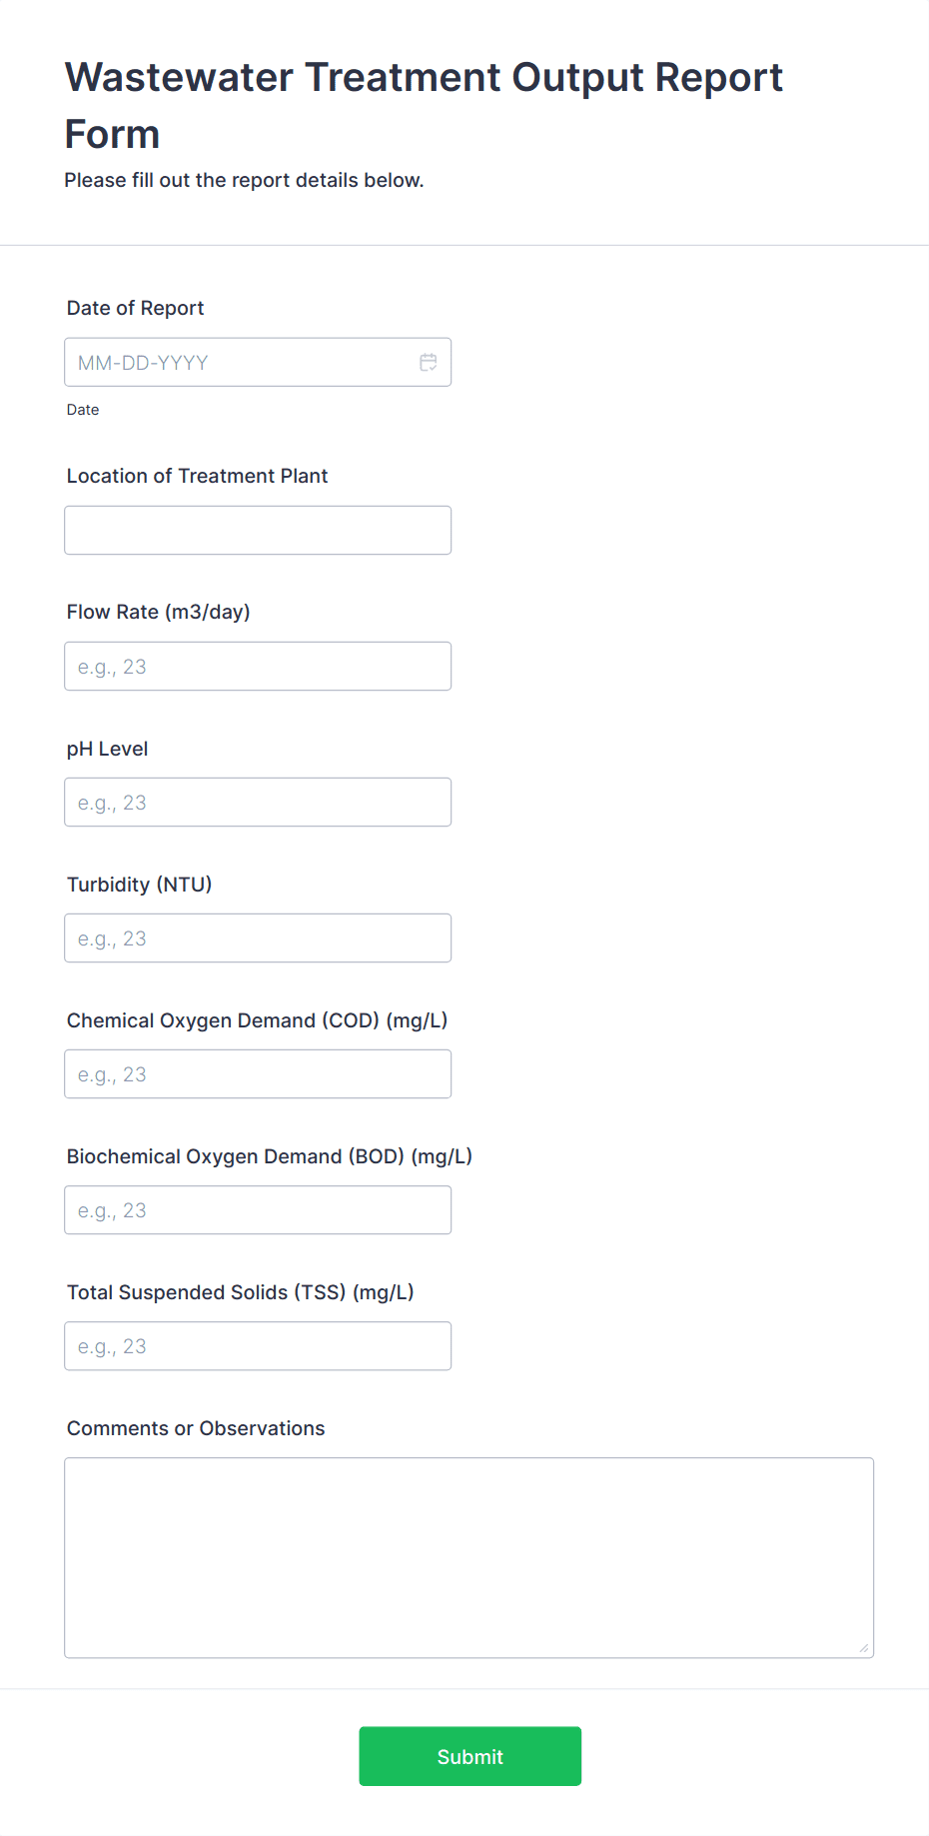Click the Turbidity (NTU) input box

coord(257,937)
